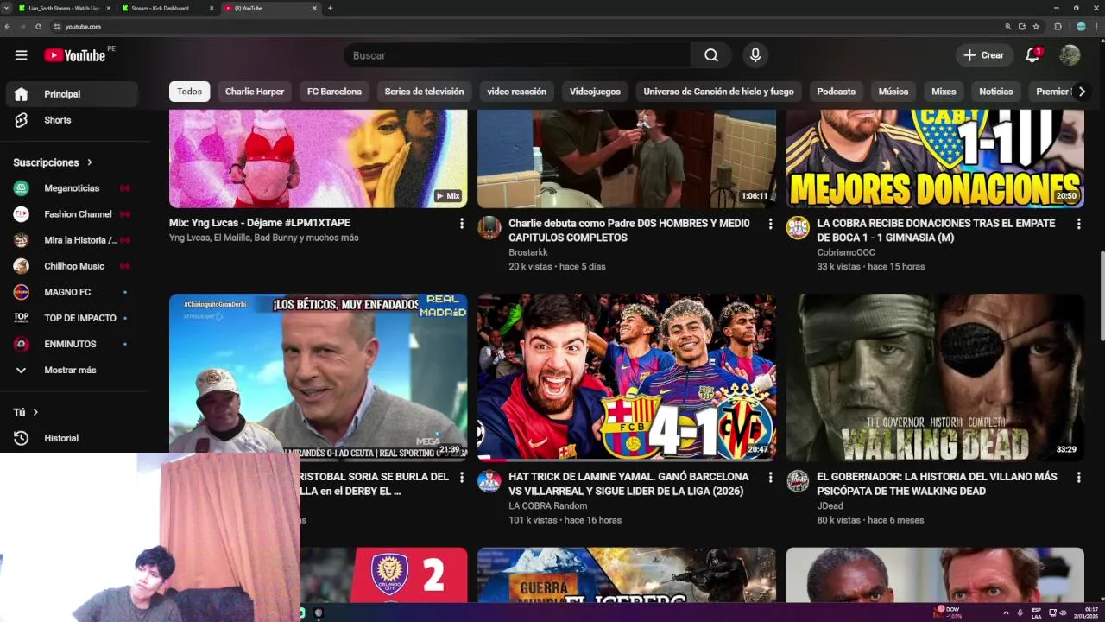1105x622 pixels.
Task: Select the FC Barcelona filter chip
Action: click(x=334, y=92)
